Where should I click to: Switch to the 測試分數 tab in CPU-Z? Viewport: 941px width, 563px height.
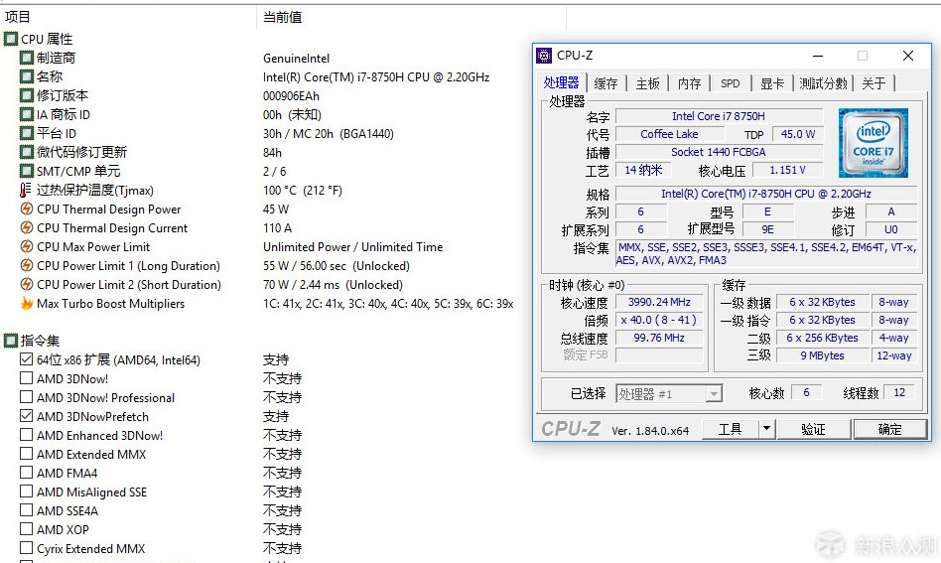click(x=823, y=83)
